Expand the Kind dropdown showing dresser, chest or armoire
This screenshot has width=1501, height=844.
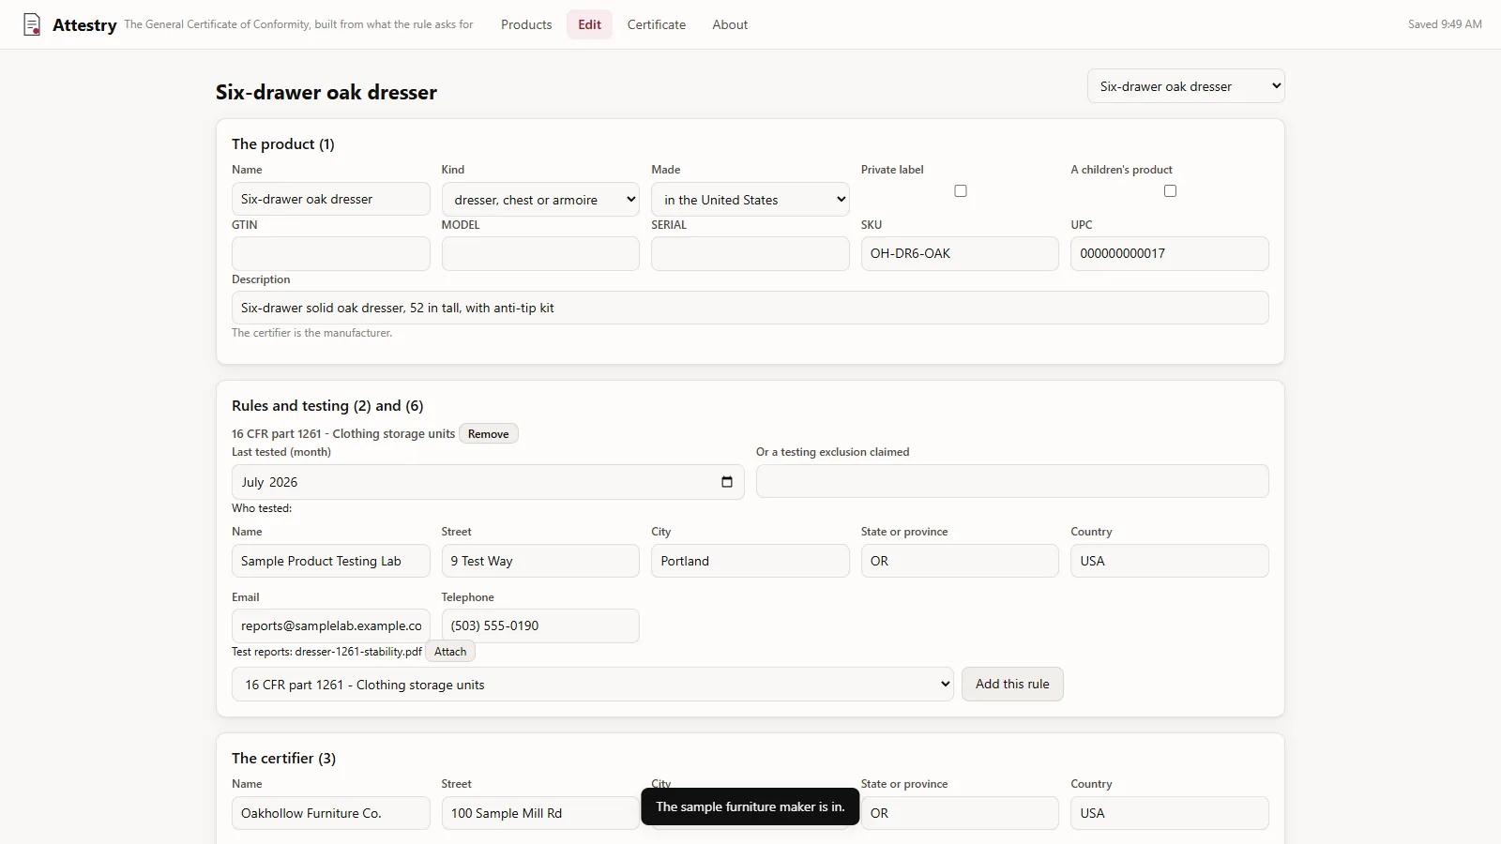540,200
